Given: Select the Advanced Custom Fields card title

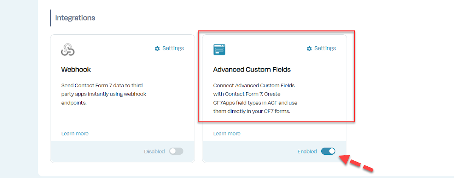Looking at the screenshot, I should [252, 70].
